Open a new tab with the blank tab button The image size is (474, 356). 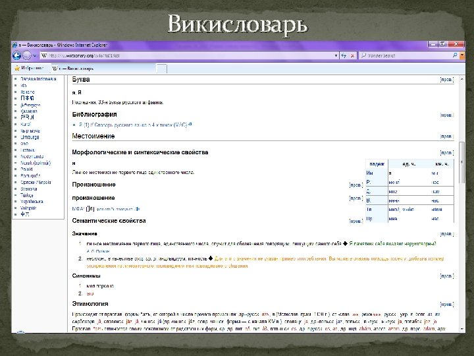click(x=162, y=69)
